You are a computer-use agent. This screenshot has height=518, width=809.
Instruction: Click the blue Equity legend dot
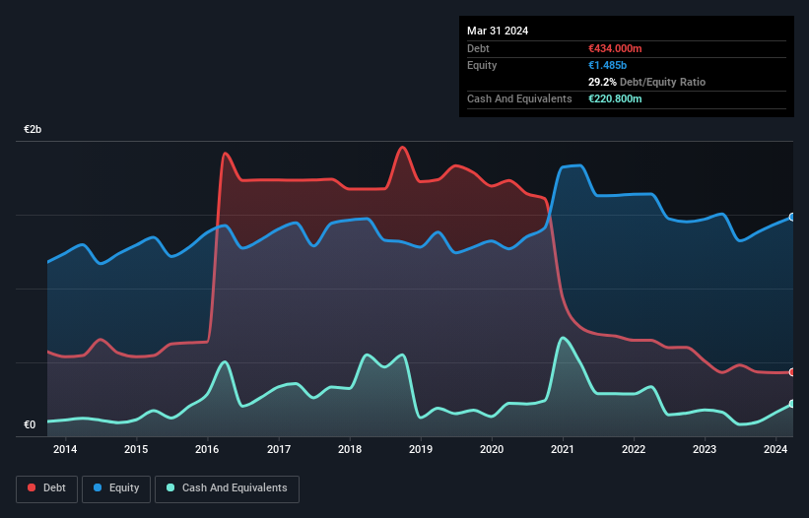click(x=98, y=487)
